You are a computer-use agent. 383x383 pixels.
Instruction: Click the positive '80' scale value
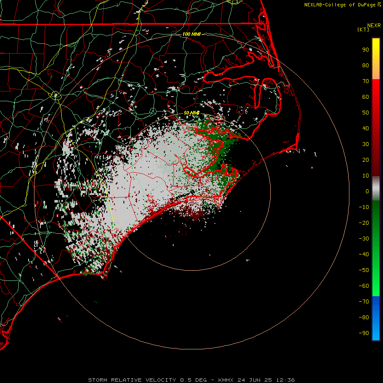366,66
